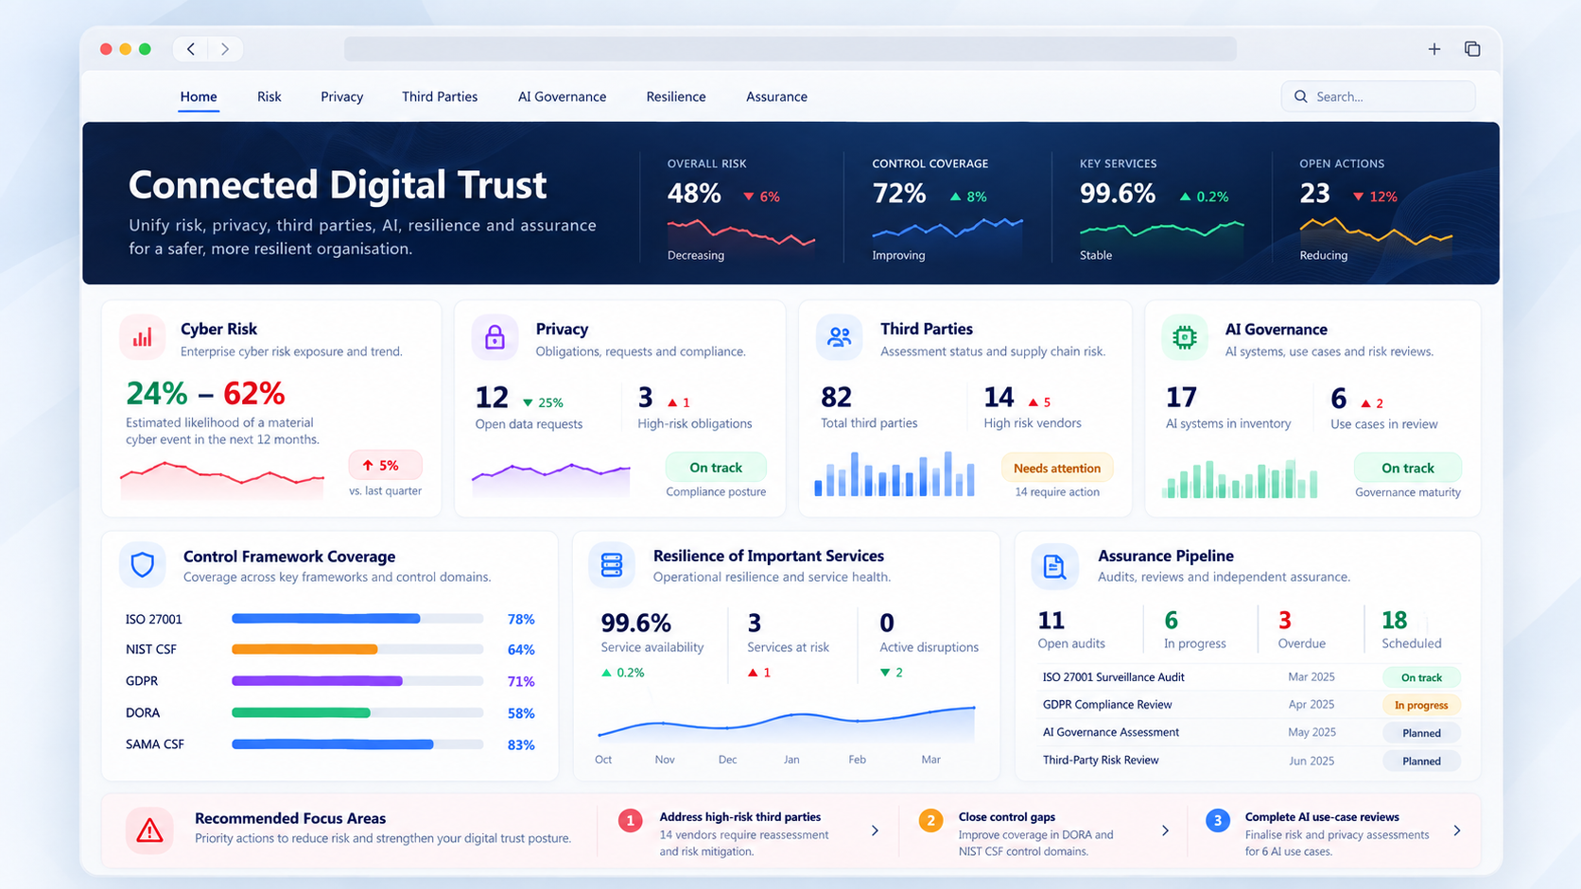Image resolution: width=1581 pixels, height=889 pixels.
Task: Click the number 1 focus area badge
Action: [631, 820]
